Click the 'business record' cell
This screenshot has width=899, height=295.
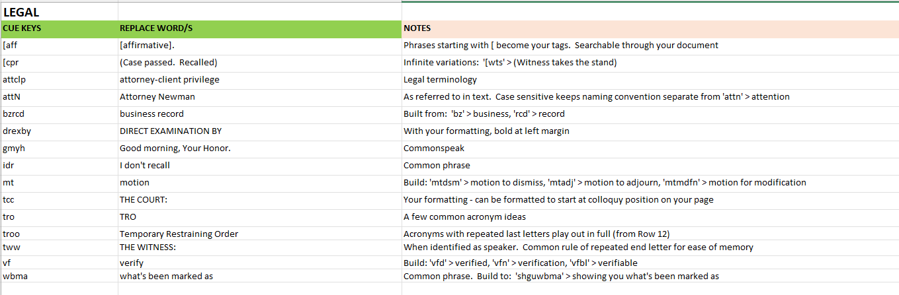click(x=259, y=115)
